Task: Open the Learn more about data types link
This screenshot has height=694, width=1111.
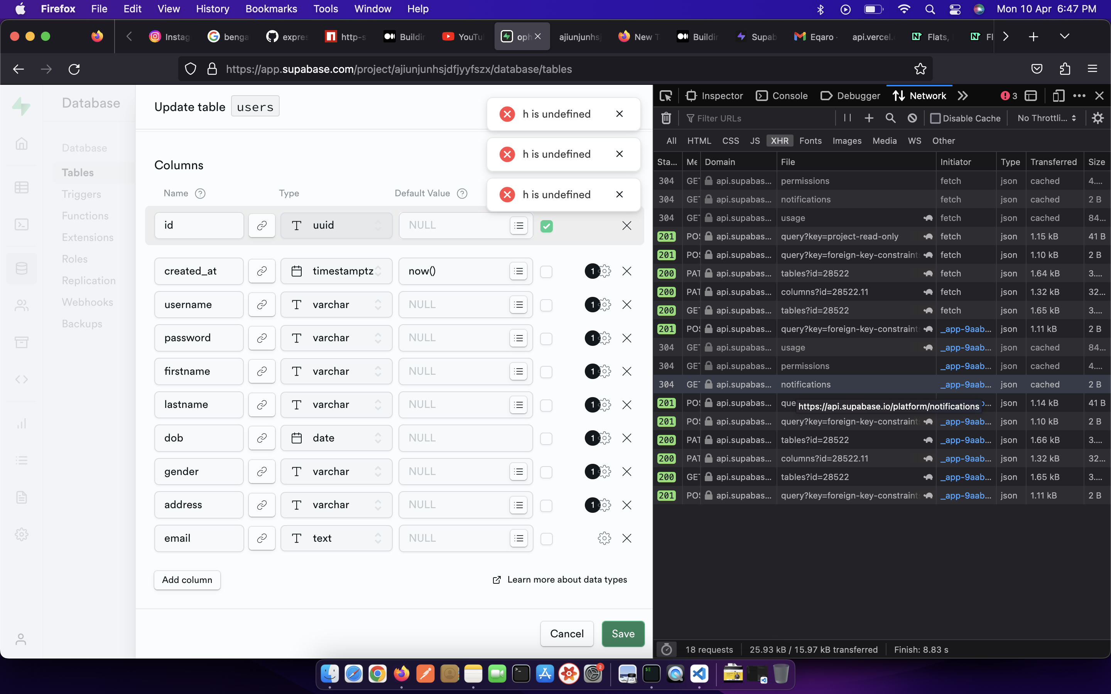Action: (x=567, y=579)
